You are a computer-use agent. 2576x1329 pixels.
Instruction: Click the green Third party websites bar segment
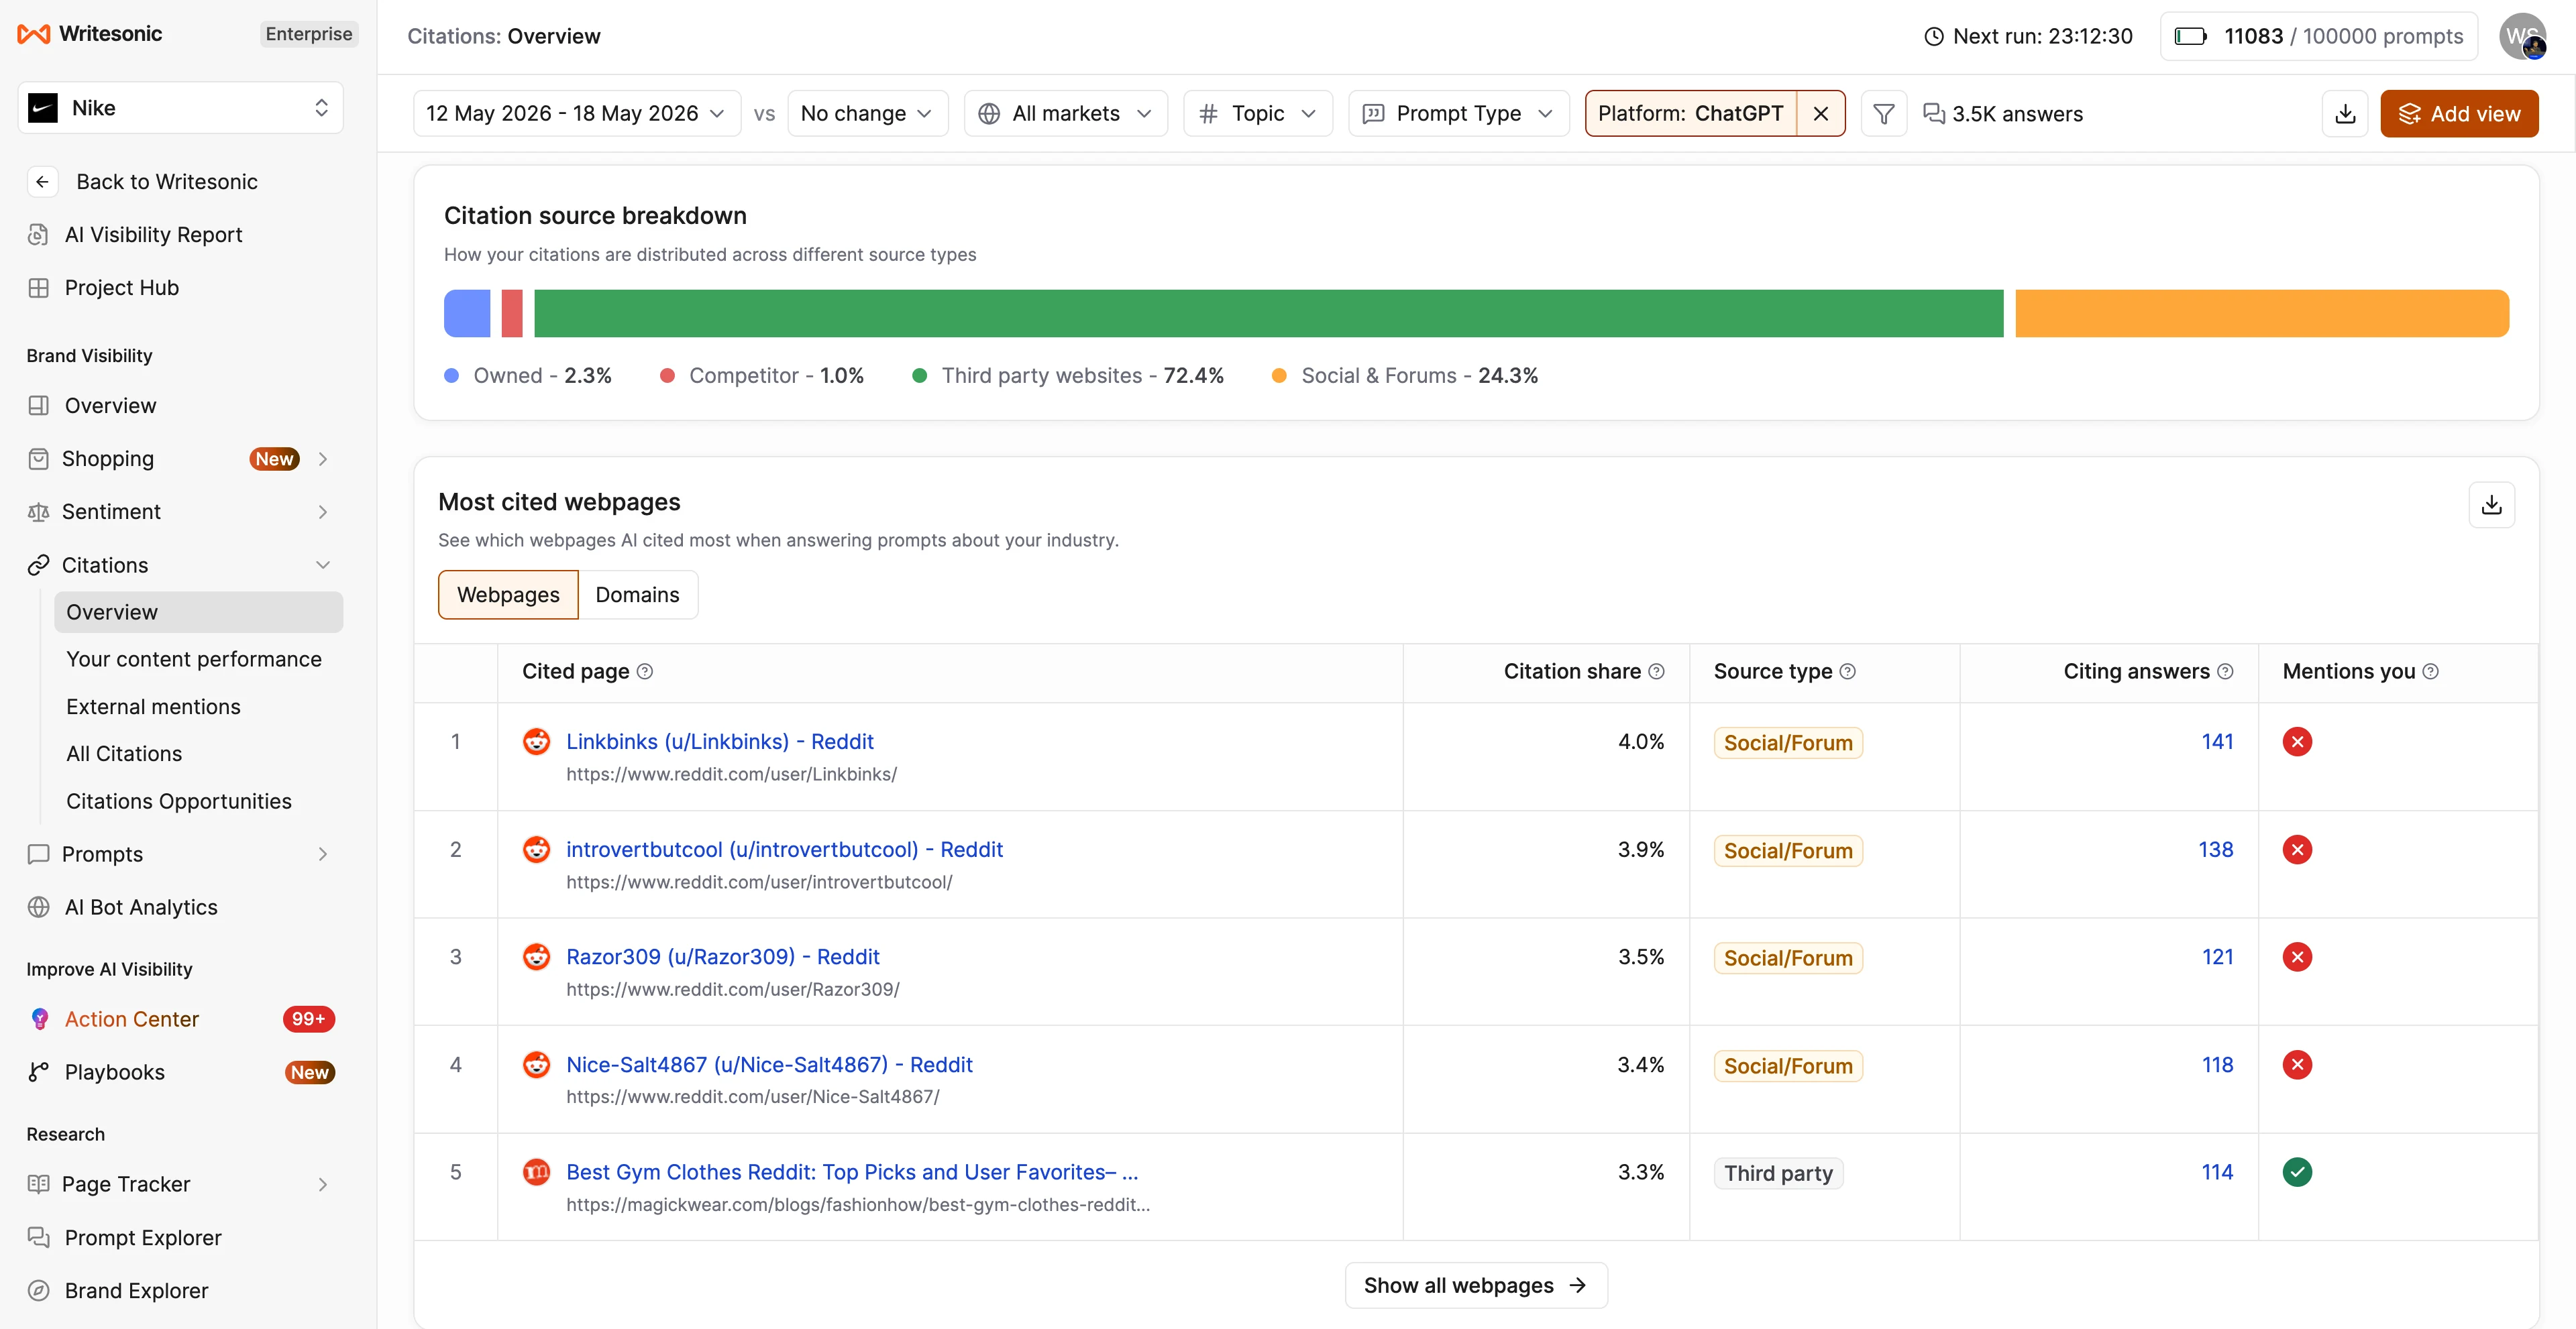1268,314
